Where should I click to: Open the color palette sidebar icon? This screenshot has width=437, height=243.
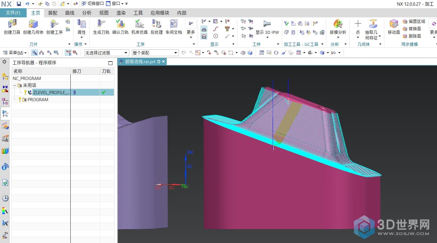[x=5, y=211]
